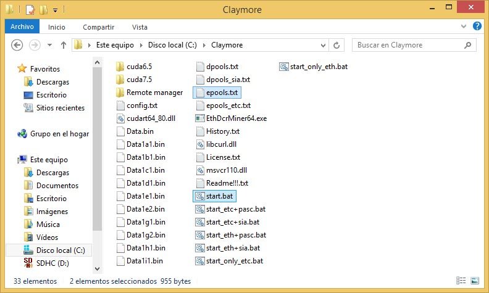489x293 pixels.
Task: Click the New folder quick access icon
Action: coord(43,10)
